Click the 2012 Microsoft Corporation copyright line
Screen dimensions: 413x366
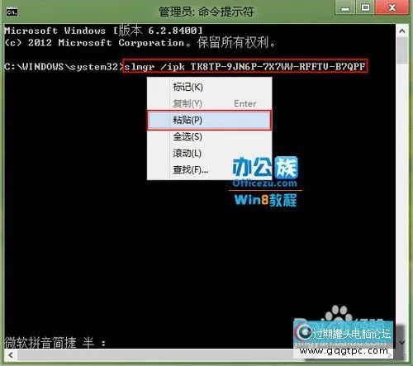pyautogui.click(x=140, y=43)
